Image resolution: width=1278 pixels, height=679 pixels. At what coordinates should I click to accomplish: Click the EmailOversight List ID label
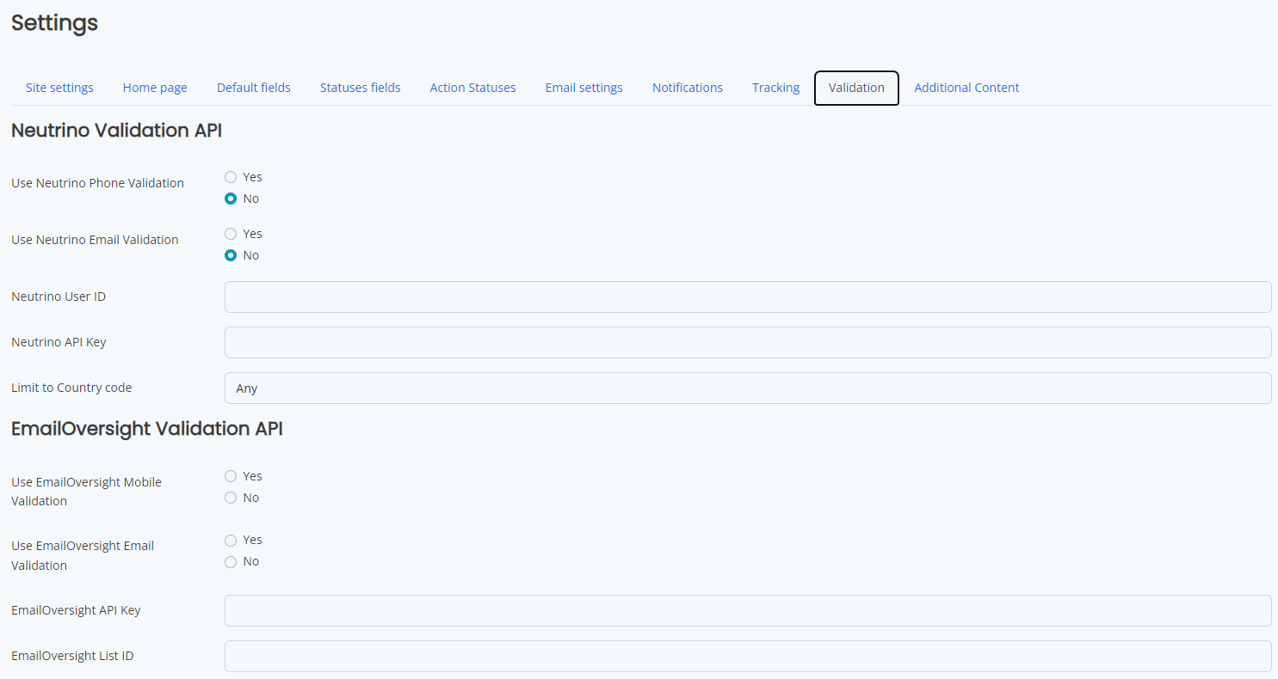72,656
